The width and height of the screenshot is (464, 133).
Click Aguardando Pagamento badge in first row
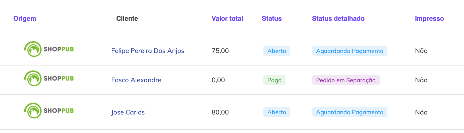(350, 51)
